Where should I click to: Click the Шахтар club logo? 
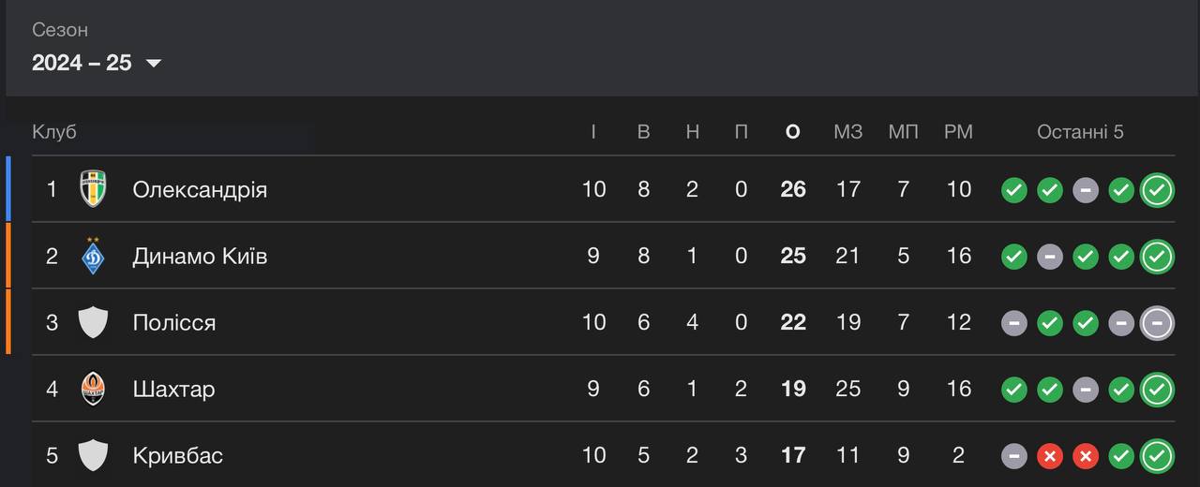pos(93,389)
